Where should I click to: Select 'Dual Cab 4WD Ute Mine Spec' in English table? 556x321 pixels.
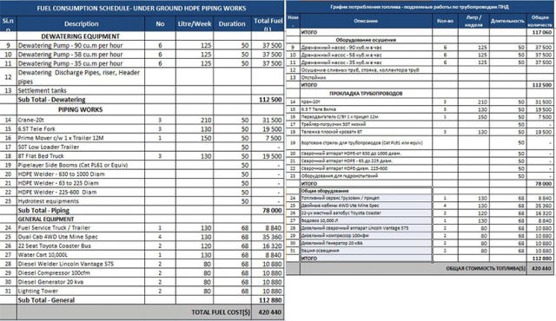[x=81, y=237]
